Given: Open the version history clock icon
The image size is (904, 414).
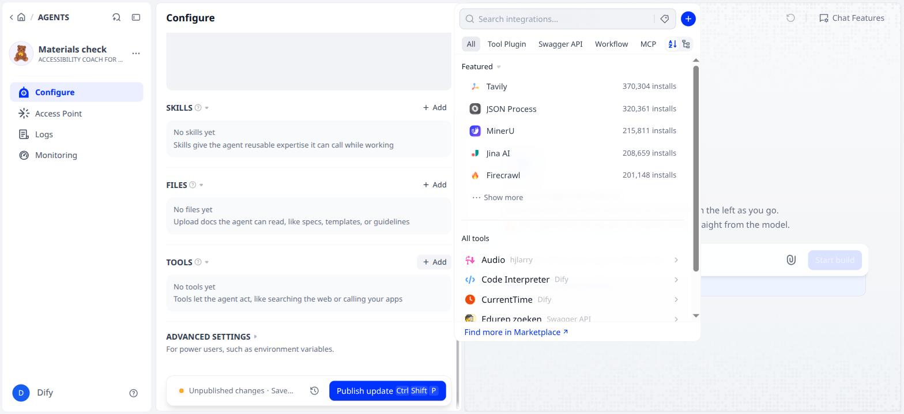Looking at the screenshot, I should 314,391.
